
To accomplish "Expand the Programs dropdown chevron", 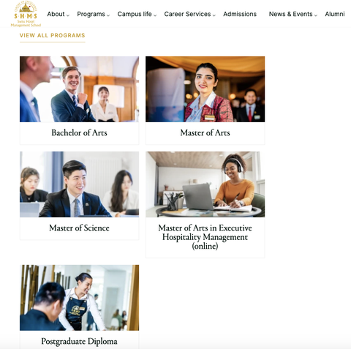I will pos(108,15).
